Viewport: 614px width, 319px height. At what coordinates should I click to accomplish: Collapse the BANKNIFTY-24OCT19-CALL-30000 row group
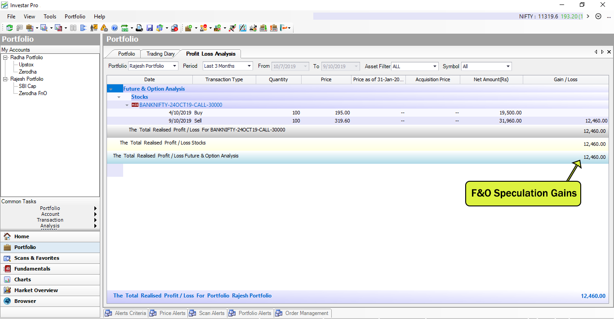(x=127, y=105)
